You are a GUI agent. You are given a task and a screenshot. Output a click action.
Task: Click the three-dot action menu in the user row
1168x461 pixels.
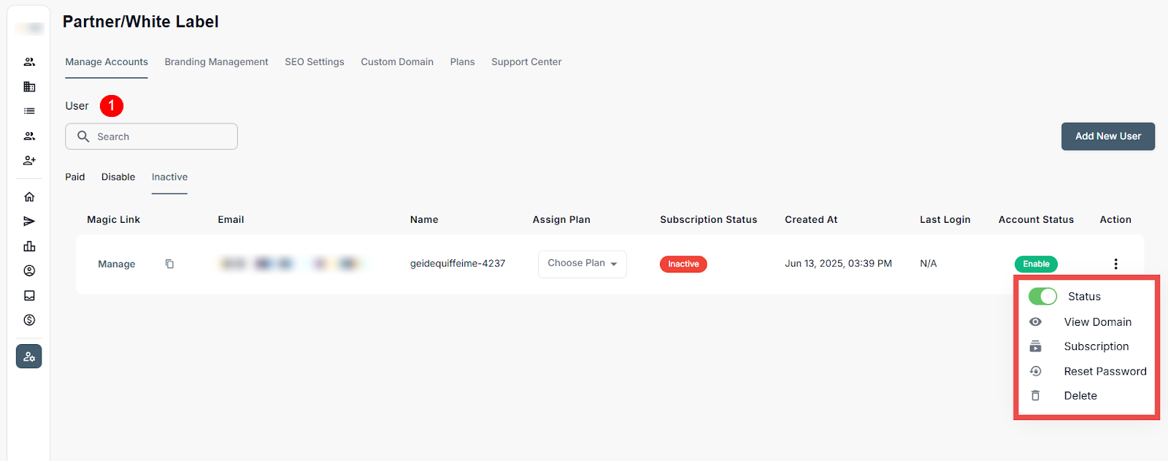(x=1115, y=264)
